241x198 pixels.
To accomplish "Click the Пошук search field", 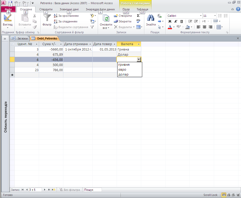I will [x=92, y=190].
